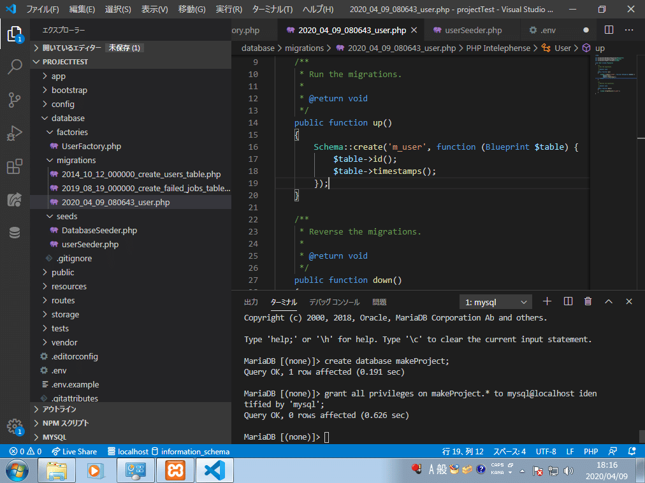Viewport: 645px width, 483px height.
Task: Change language mode via PHP status item
Action: 591,451
